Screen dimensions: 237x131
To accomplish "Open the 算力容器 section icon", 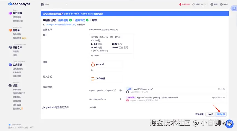I will pos(10,13).
